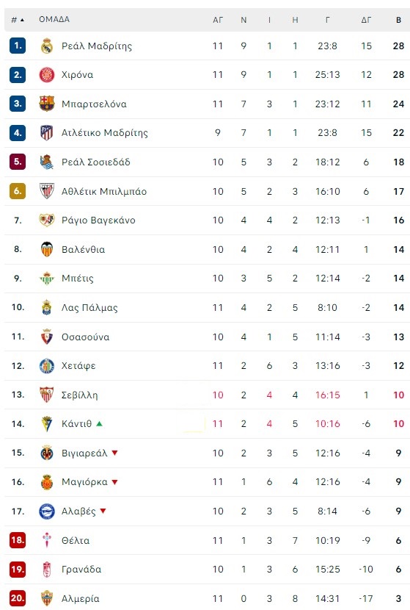Click the Real Madrid club crest
The image size is (410, 610).
(47, 46)
